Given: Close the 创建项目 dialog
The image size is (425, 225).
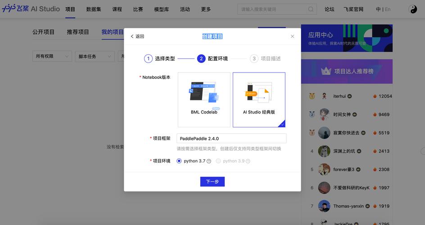Looking at the screenshot, I should pyautogui.click(x=292, y=36).
